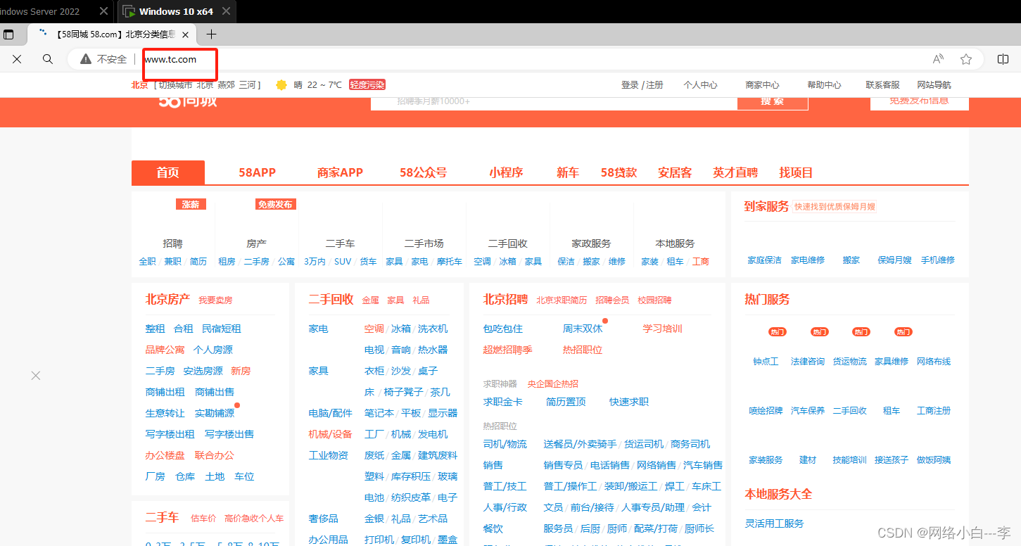Open the 北京房产 section heading
This screenshot has height=546, width=1021.
tap(167, 299)
